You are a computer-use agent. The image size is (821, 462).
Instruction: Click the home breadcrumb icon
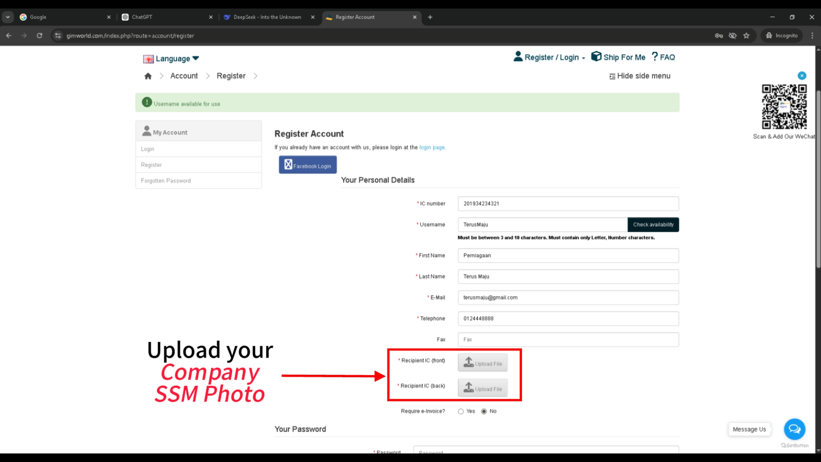[x=148, y=76]
